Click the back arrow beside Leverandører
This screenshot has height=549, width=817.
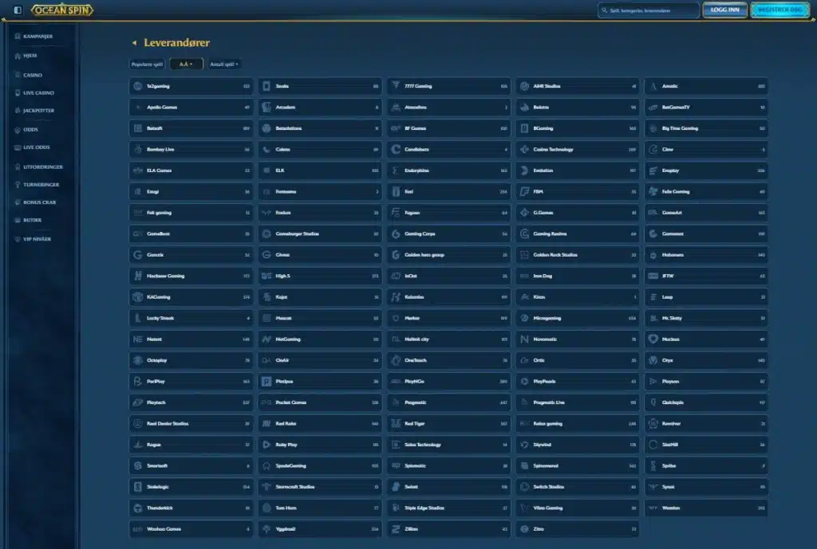pos(134,43)
